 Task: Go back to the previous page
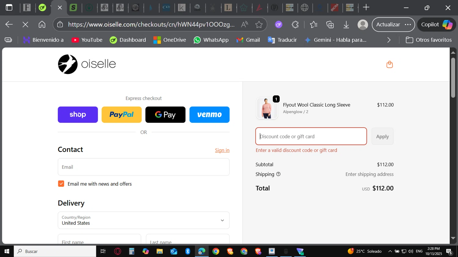point(9,24)
